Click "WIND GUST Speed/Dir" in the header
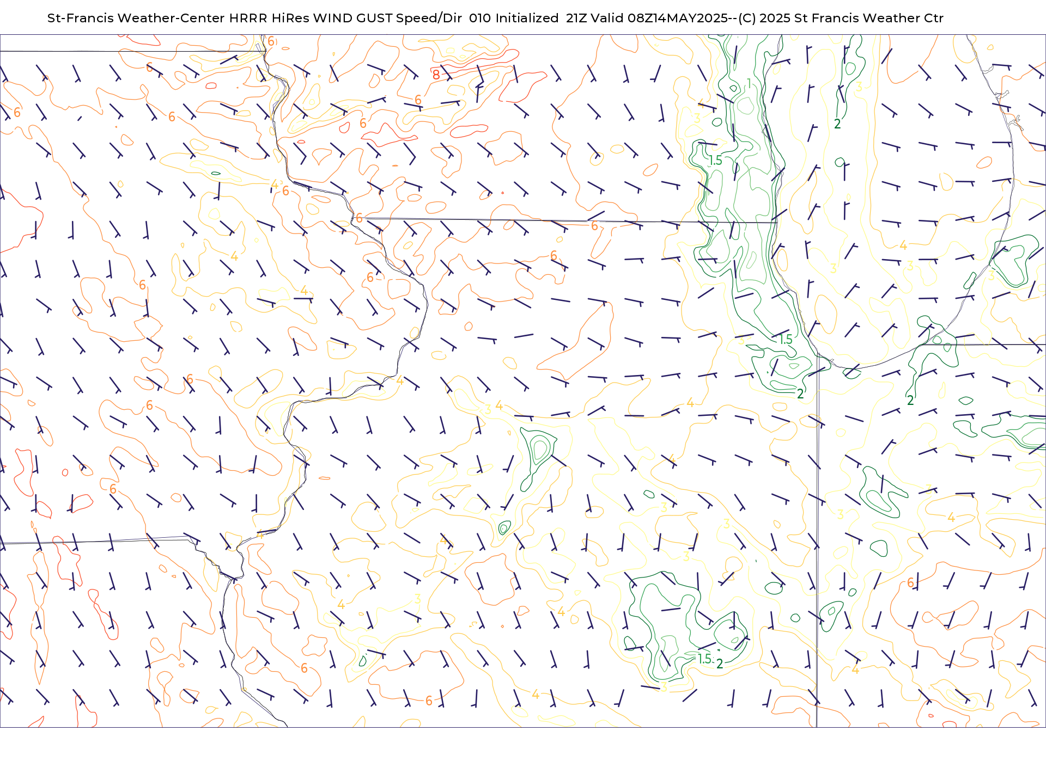This screenshot has width=1046, height=762. click(x=387, y=18)
